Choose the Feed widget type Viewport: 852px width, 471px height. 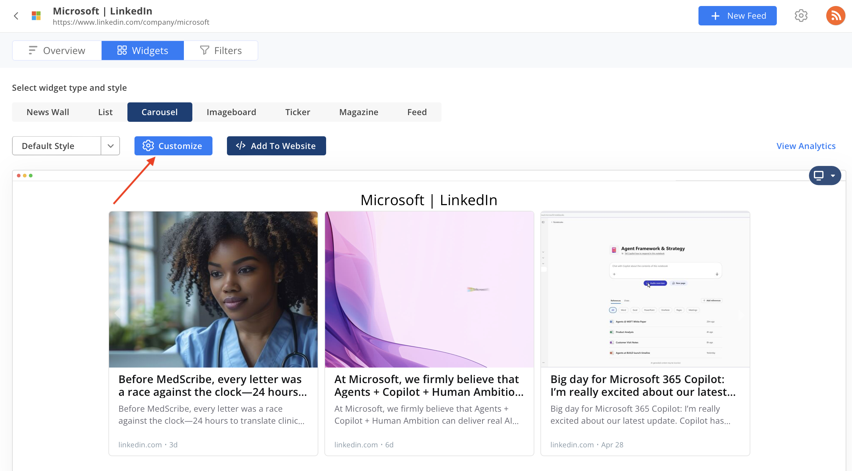click(417, 112)
